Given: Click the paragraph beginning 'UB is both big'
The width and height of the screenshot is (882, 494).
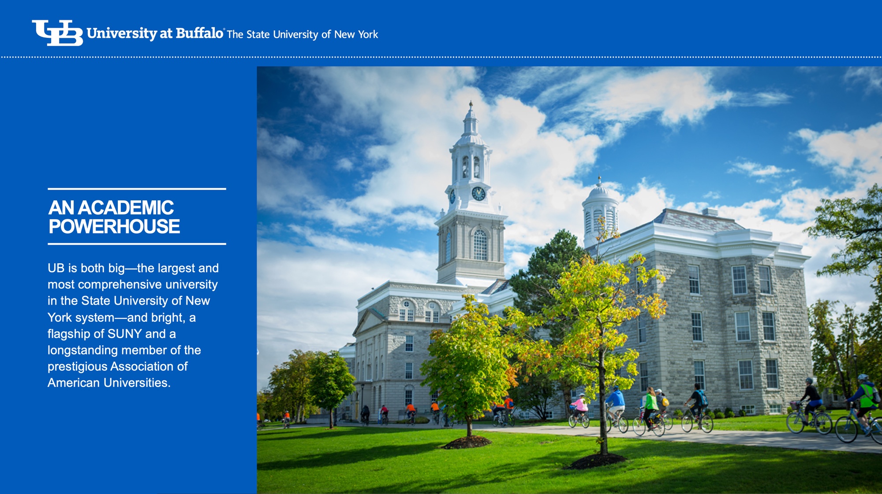Looking at the screenshot, I should 132,325.
